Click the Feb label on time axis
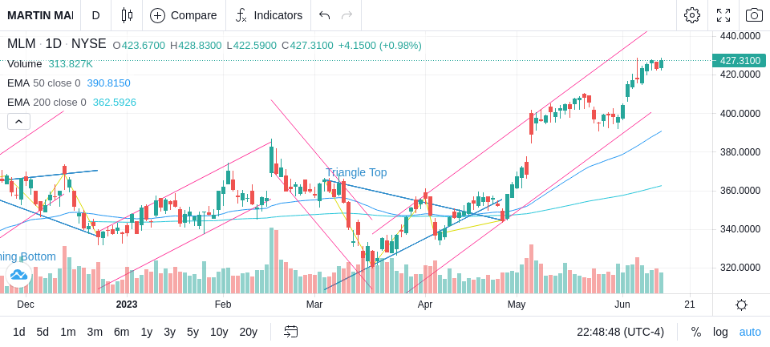This screenshot has height=347, width=770. [223, 305]
